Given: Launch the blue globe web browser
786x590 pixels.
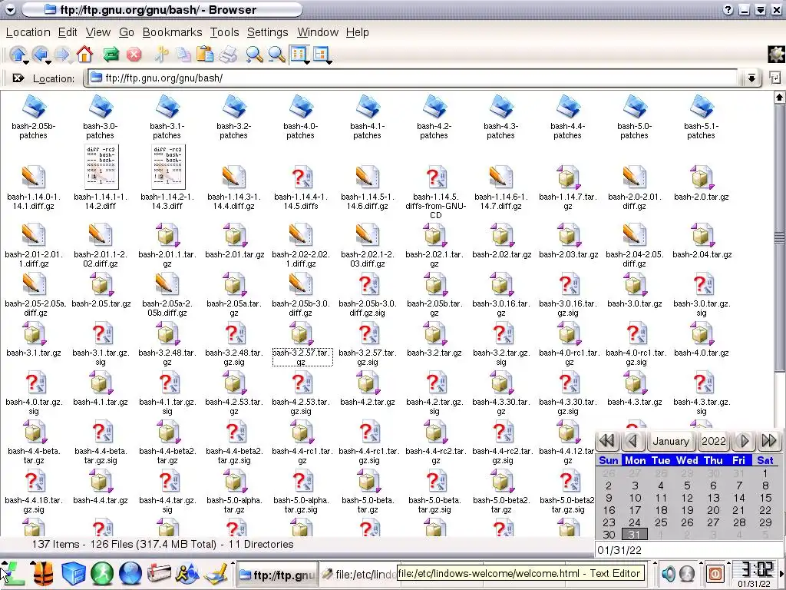Looking at the screenshot, I should [130, 573].
